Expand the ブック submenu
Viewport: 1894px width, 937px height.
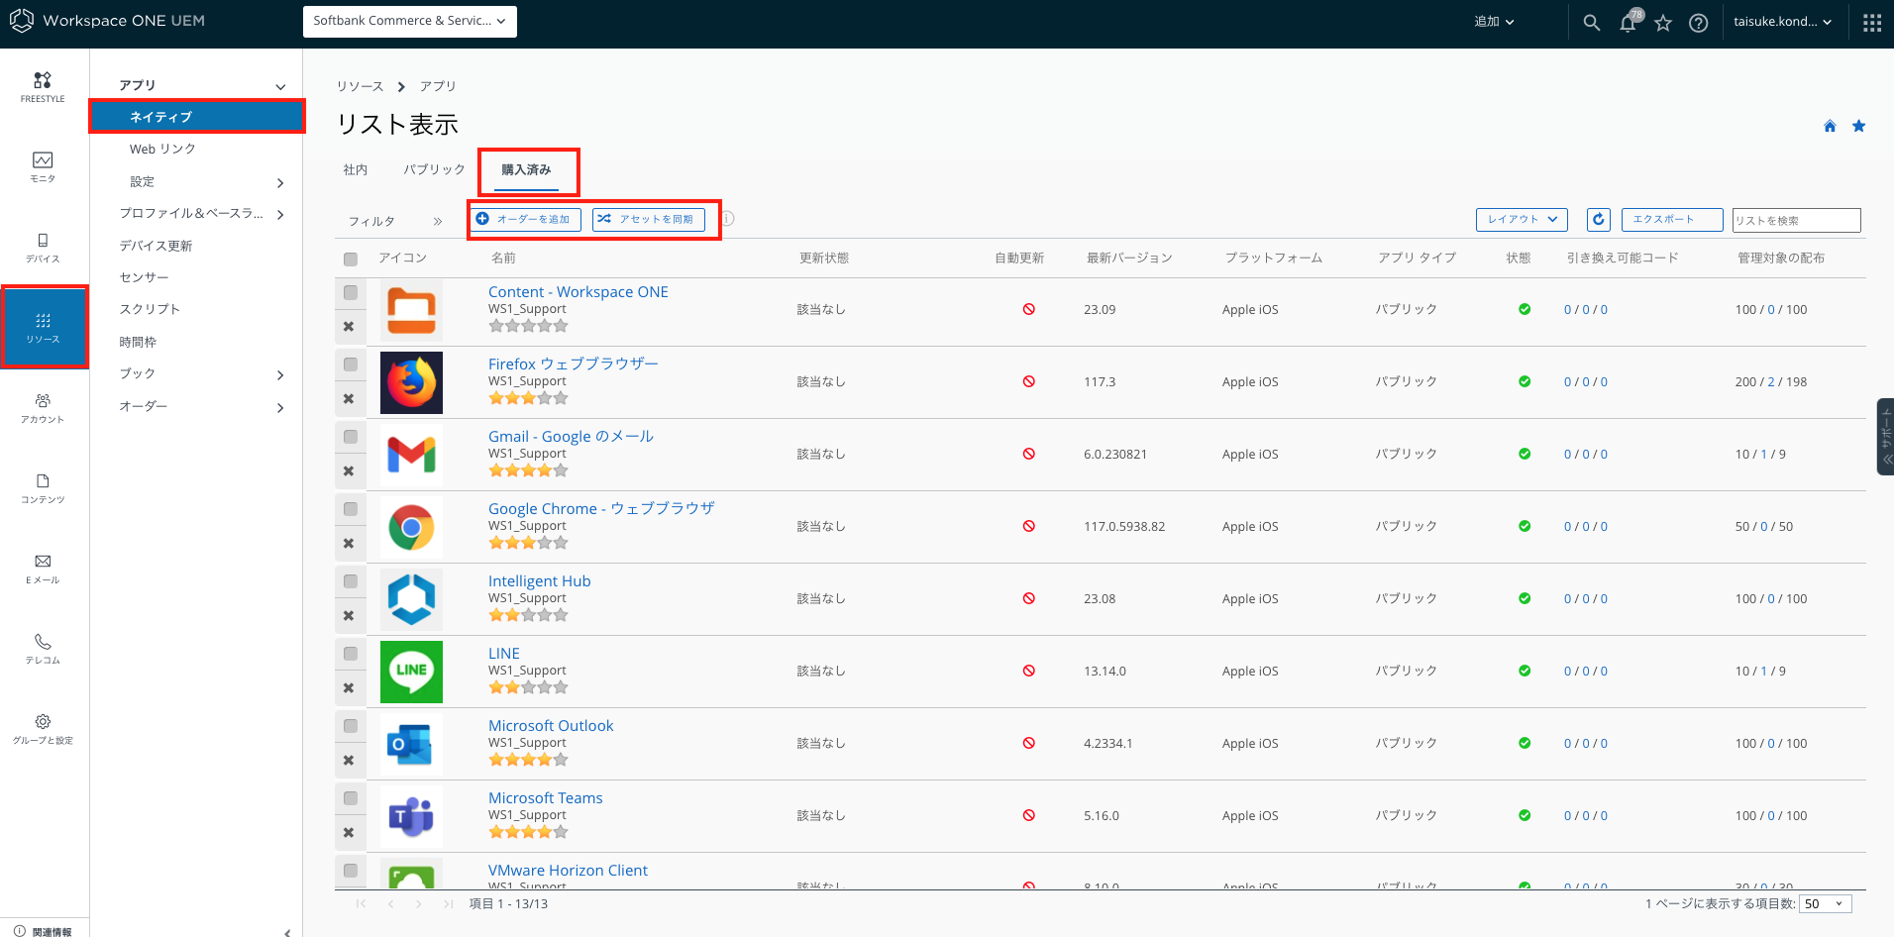tap(280, 375)
